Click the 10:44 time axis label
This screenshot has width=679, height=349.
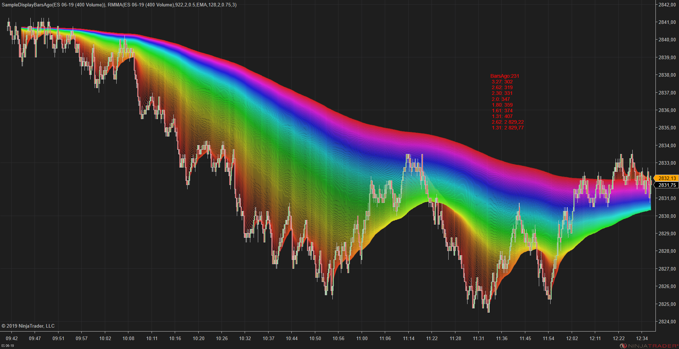(292, 338)
